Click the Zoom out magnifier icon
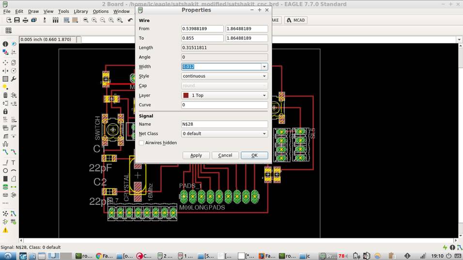 point(103,20)
